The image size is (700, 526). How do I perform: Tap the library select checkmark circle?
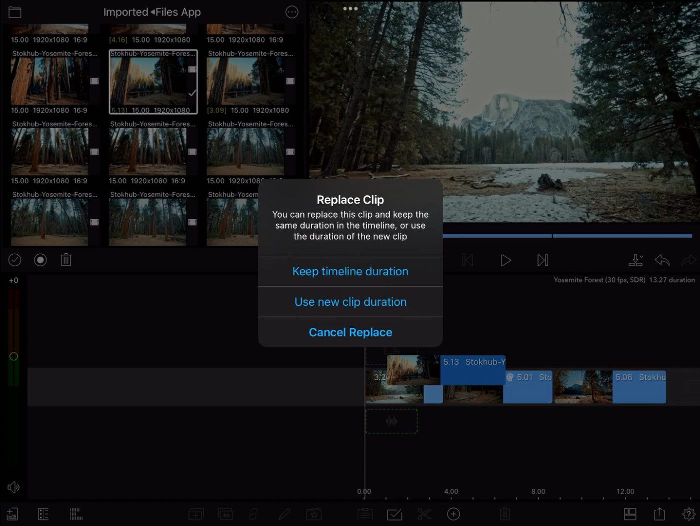(15, 260)
